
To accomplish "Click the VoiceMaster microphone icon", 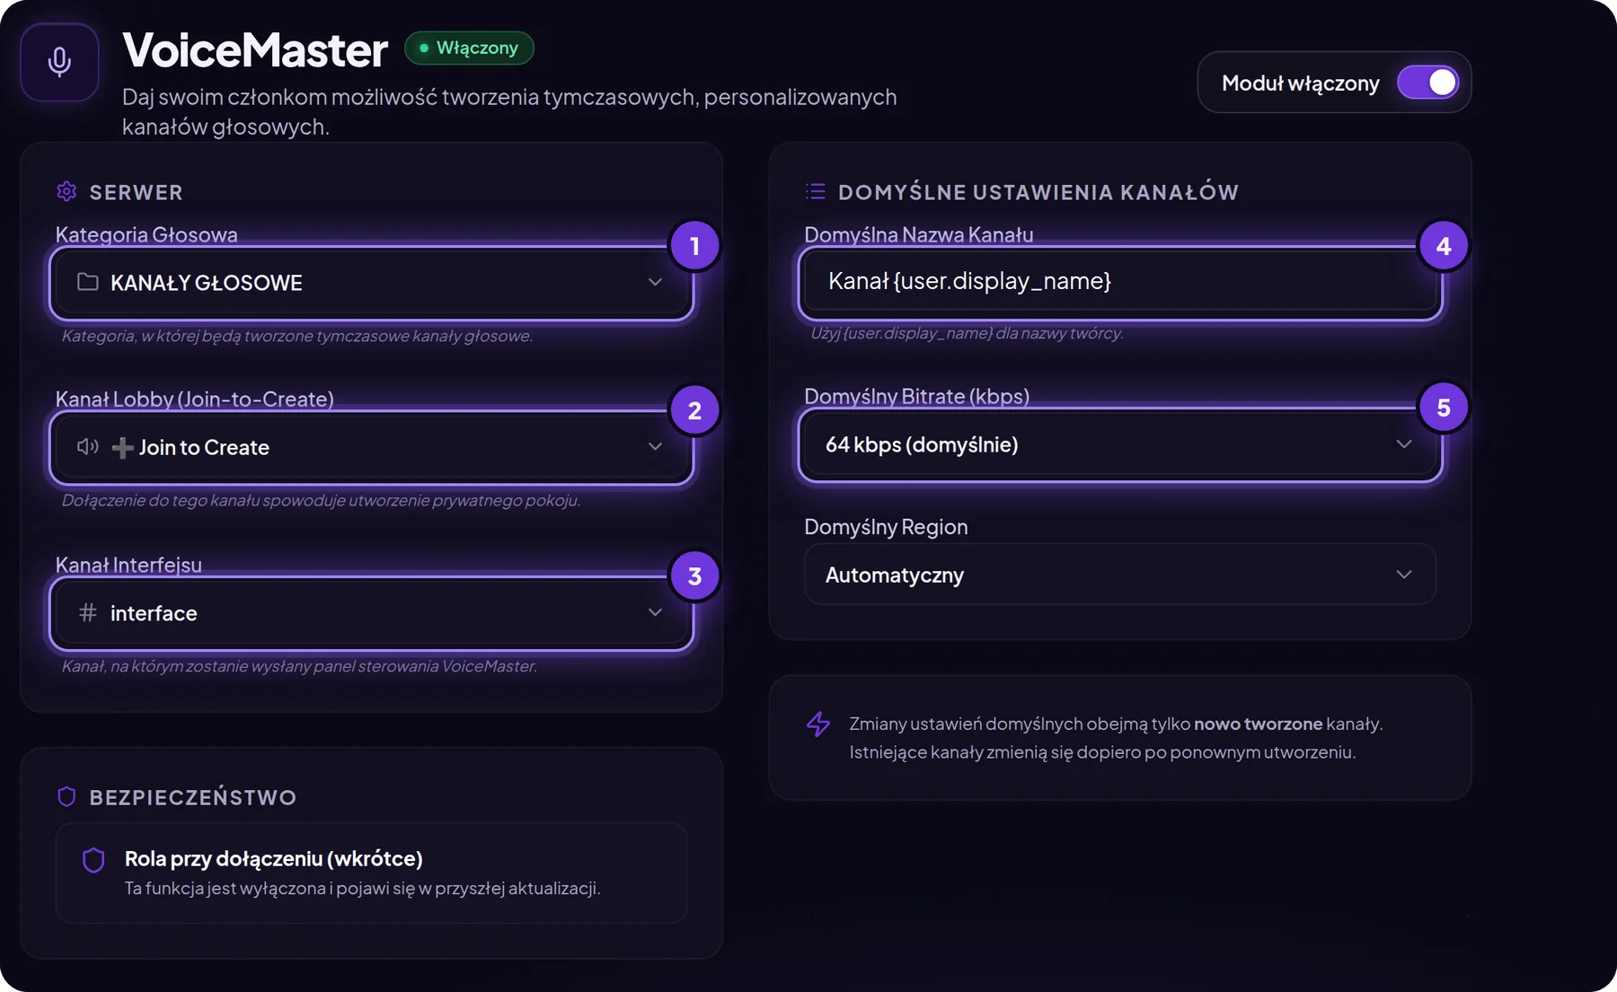I will click(x=59, y=62).
